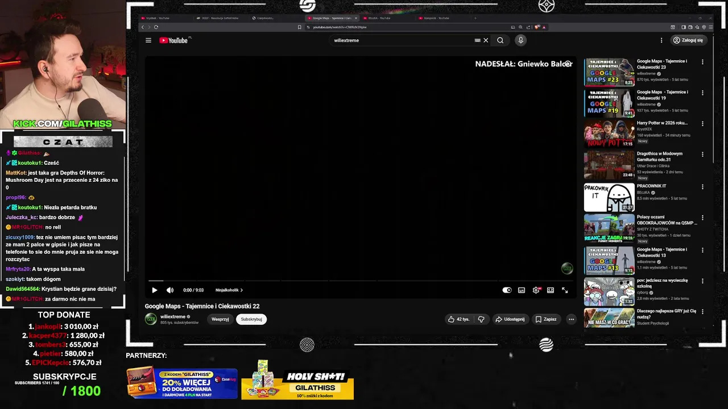The height and width of the screenshot is (409, 728).
Task: Open pov: jedziesz na wycieczkę szkolną video
Action: coord(609,291)
